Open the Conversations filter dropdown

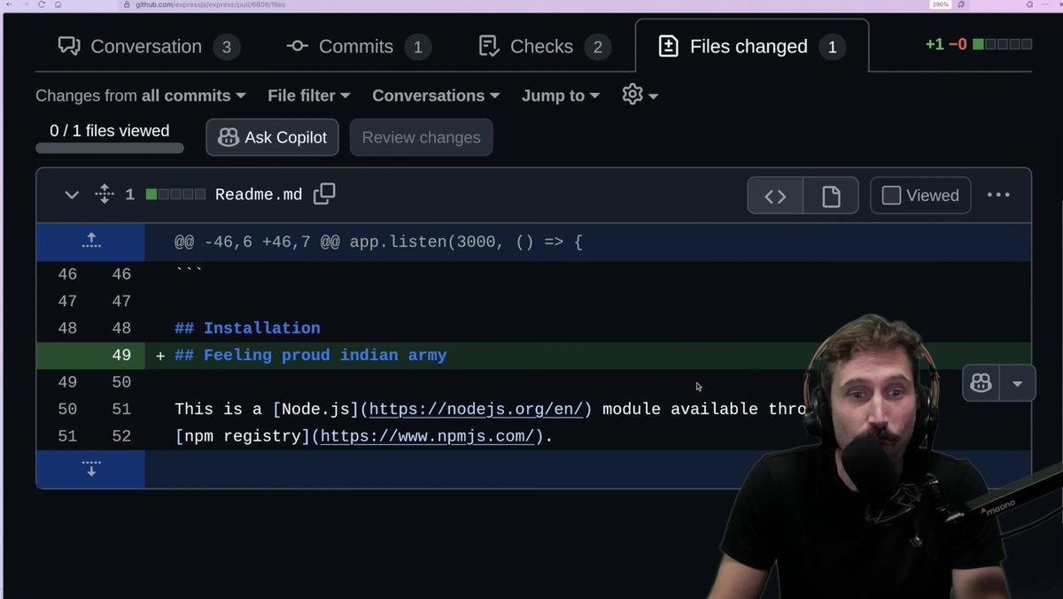tap(436, 96)
